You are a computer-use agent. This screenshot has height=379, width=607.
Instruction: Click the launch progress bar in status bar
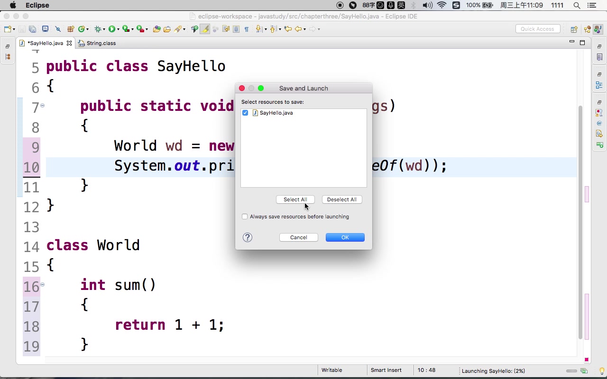(571, 371)
